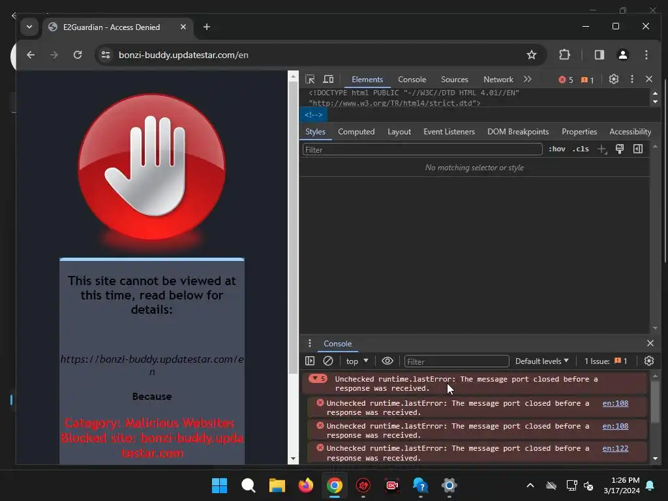Launch Firefox from the taskbar

pos(305,485)
